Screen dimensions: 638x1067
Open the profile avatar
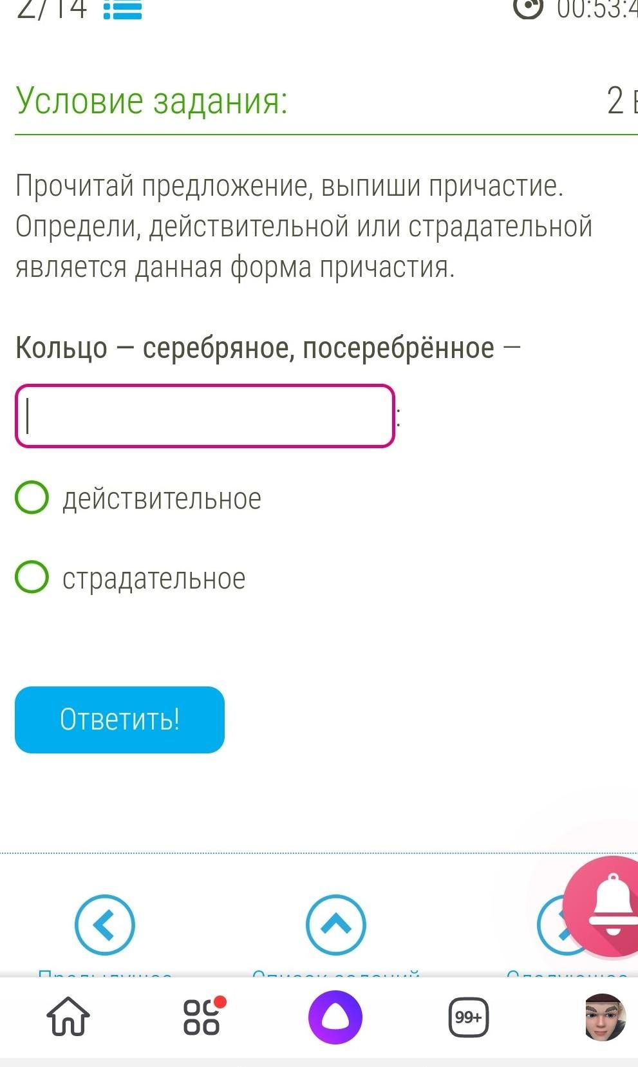(x=605, y=1017)
